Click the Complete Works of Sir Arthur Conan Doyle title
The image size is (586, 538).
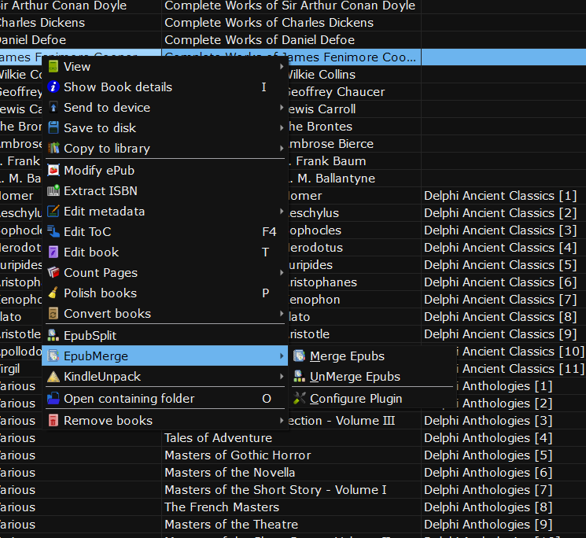(292, 6)
